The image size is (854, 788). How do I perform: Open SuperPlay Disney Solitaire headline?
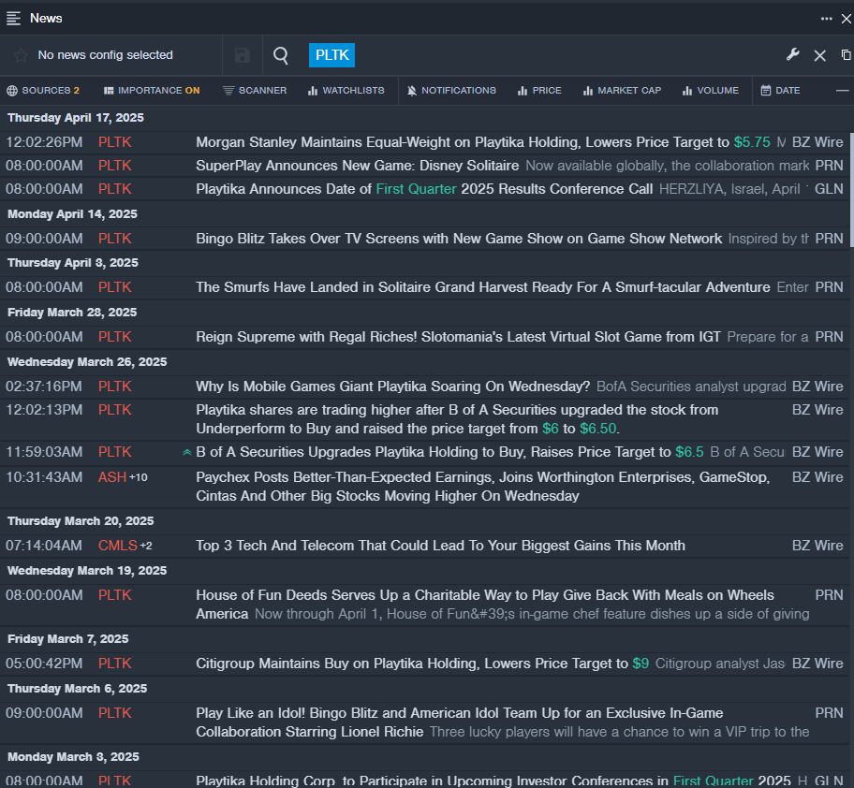[x=358, y=166]
